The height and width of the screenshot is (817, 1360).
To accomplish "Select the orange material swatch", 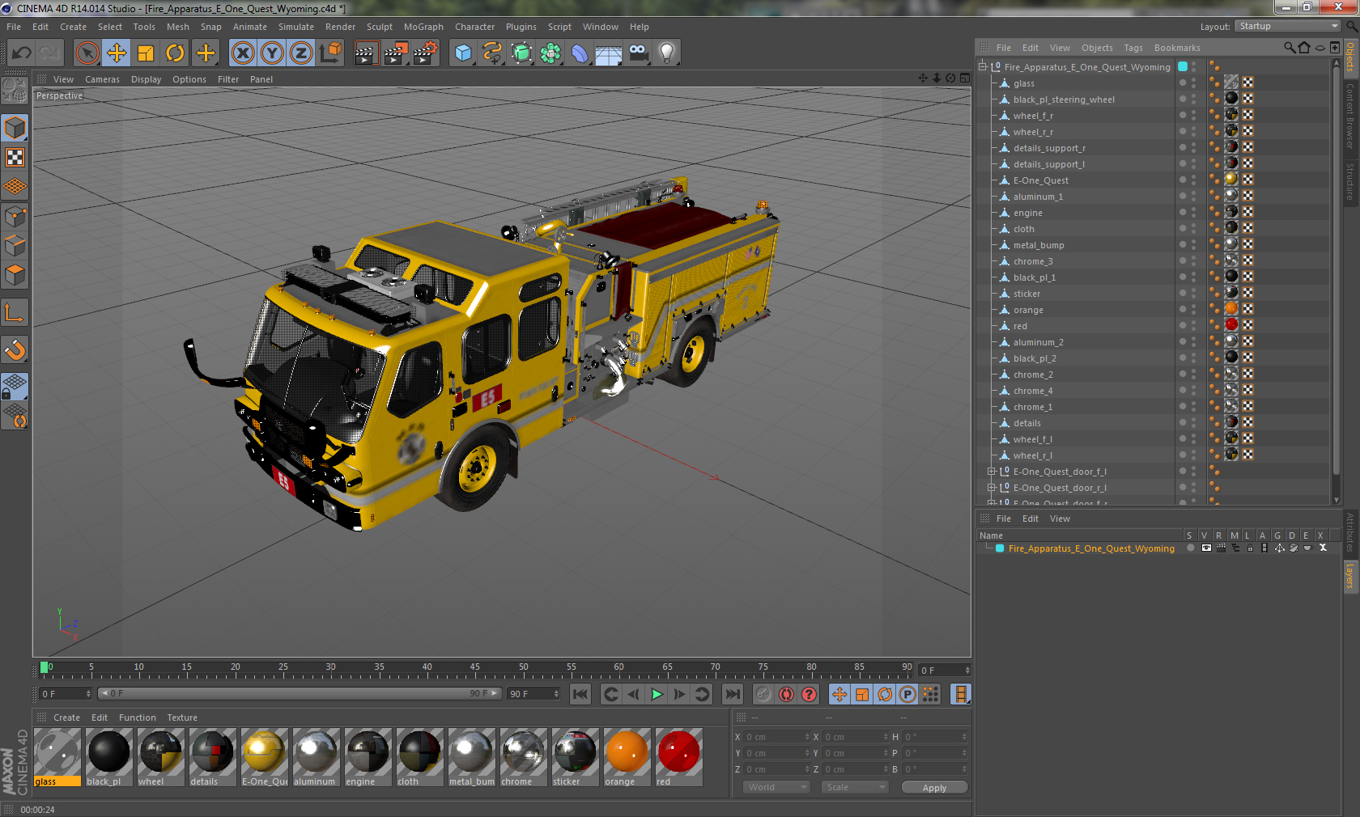I will pyautogui.click(x=627, y=757).
